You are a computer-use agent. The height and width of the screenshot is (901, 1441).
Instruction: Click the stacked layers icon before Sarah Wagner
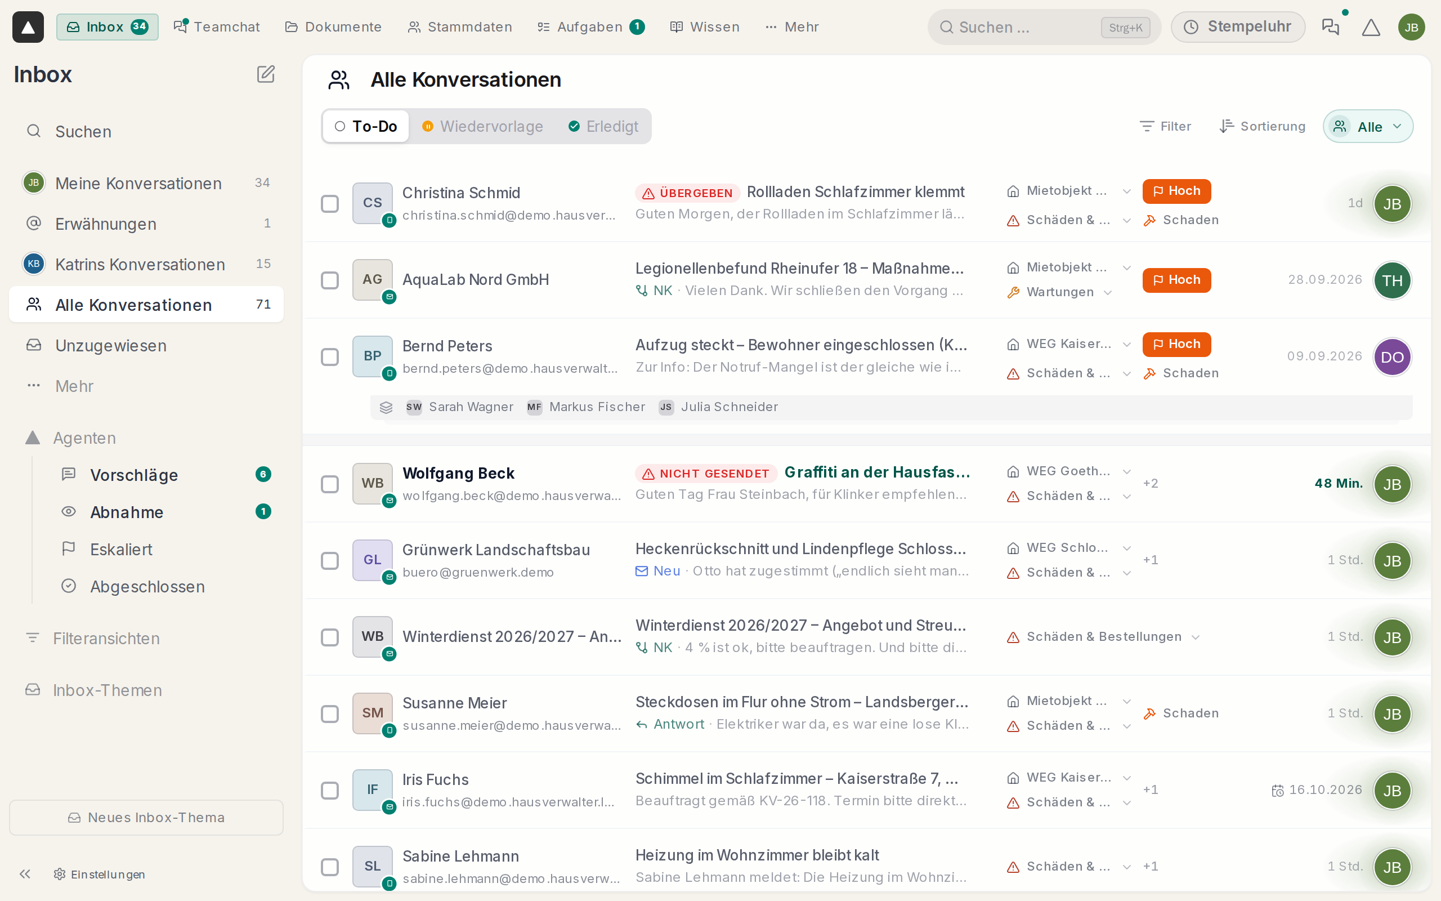pyautogui.click(x=386, y=407)
